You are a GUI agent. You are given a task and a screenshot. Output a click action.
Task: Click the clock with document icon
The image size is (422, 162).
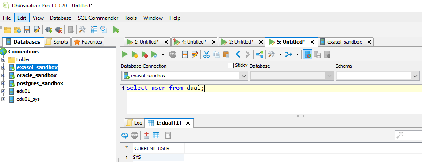coord(104,30)
